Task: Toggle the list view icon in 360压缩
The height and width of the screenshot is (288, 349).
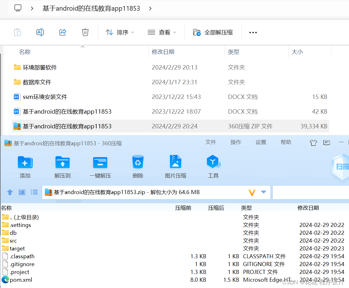Action: 34,192
